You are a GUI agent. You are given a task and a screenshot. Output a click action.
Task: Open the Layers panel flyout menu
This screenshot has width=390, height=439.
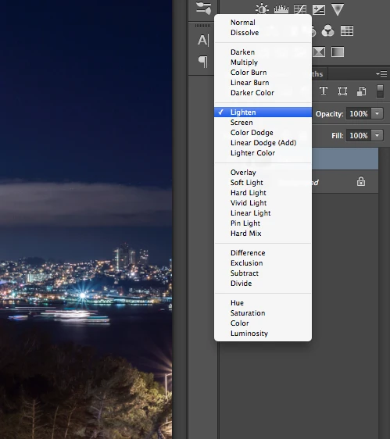(x=381, y=73)
